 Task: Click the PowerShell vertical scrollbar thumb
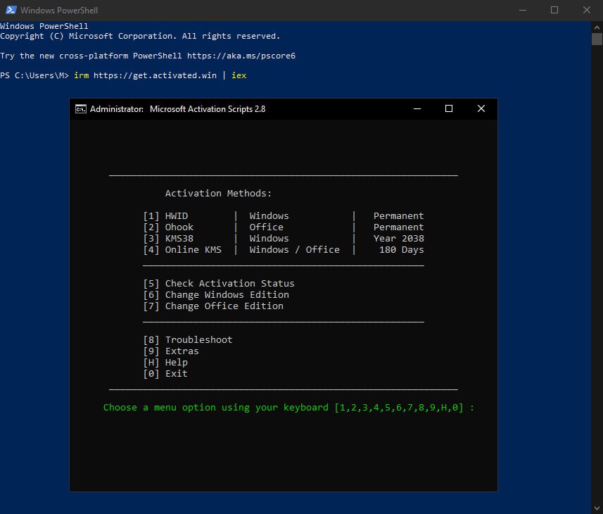pyautogui.click(x=597, y=39)
